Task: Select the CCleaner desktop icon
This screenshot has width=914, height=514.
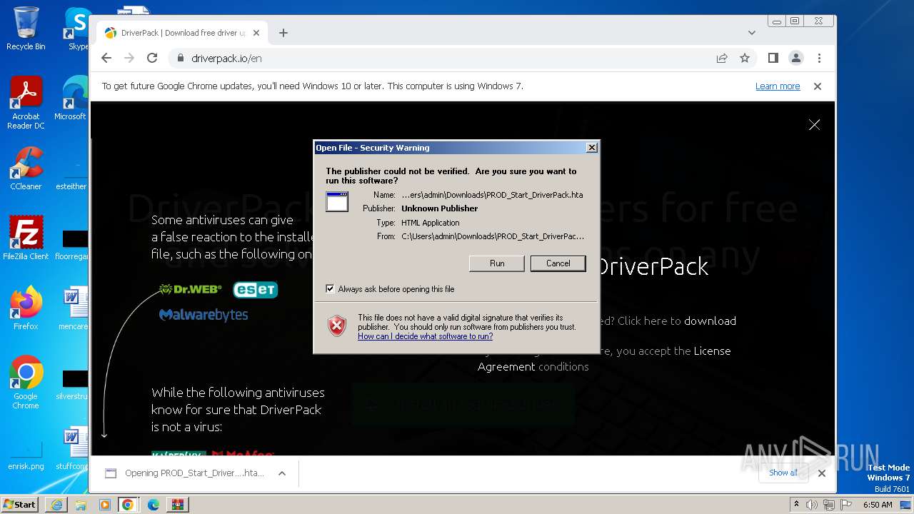Action: 26,169
